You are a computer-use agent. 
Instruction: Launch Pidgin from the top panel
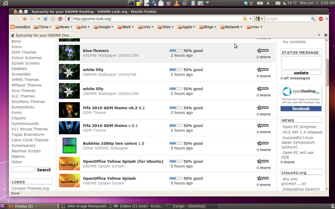click(169, 3)
